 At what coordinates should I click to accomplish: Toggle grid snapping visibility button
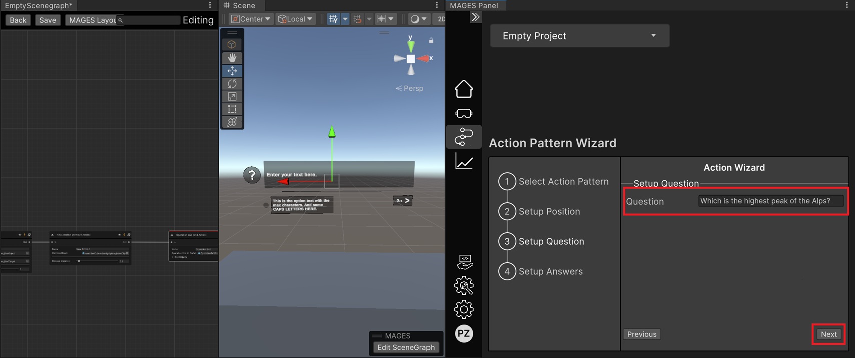(x=333, y=19)
